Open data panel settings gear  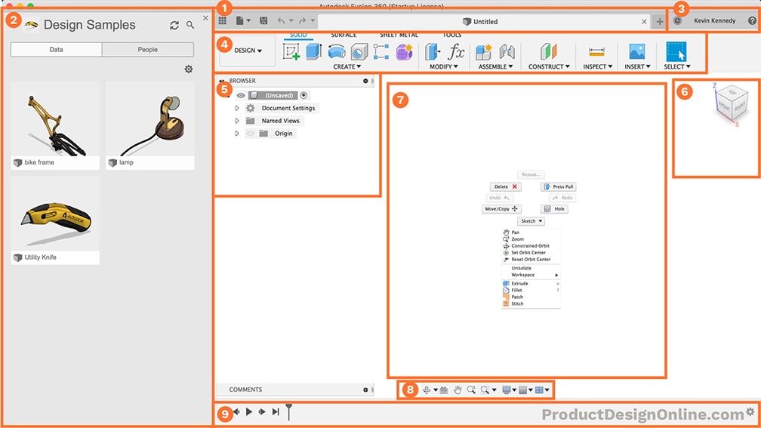(188, 69)
